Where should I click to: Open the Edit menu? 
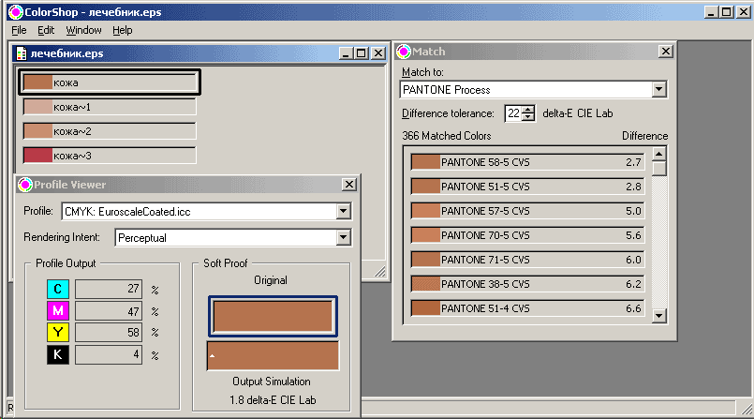tap(46, 30)
